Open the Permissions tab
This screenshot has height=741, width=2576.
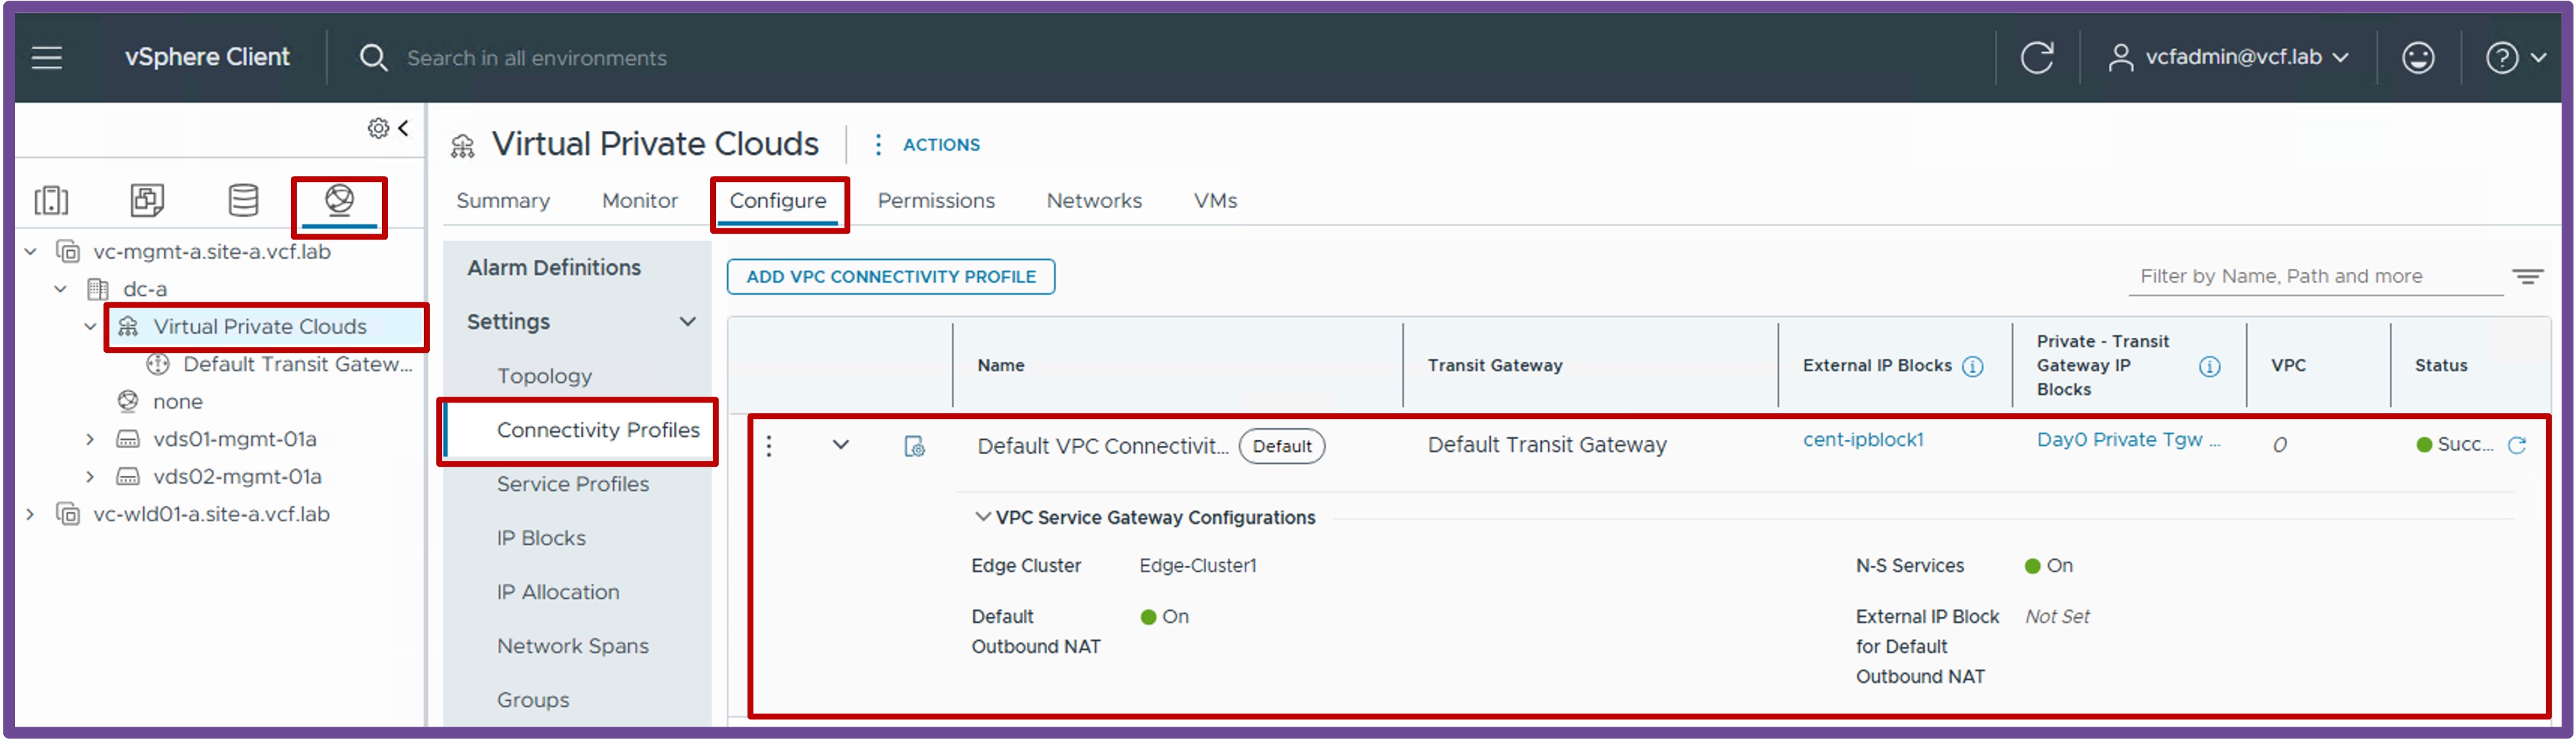(936, 201)
